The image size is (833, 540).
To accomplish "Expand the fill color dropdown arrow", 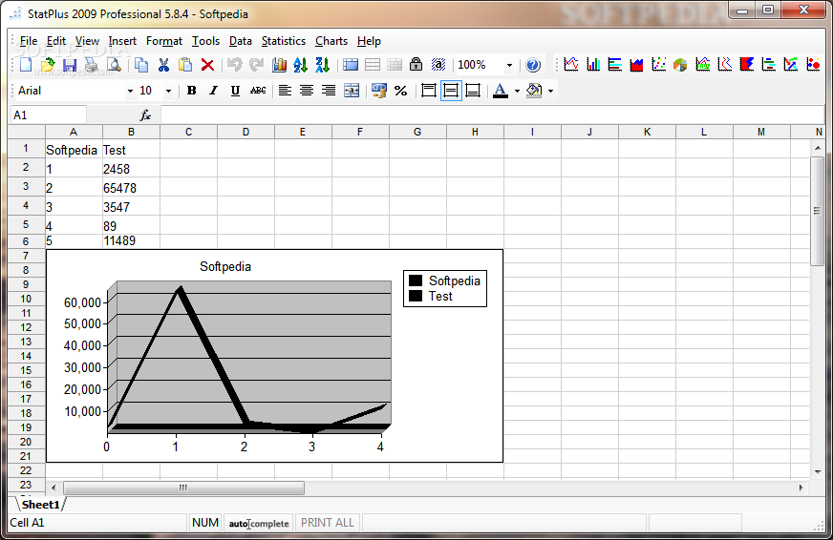I will [550, 92].
